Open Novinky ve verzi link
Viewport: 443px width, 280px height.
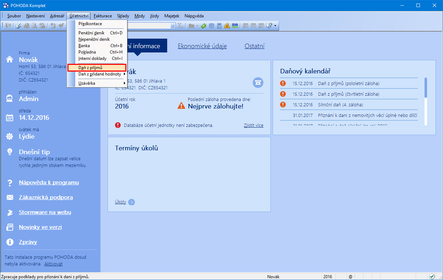pos(40,227)
